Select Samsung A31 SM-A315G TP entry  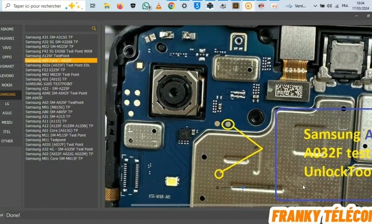(49, 37)
